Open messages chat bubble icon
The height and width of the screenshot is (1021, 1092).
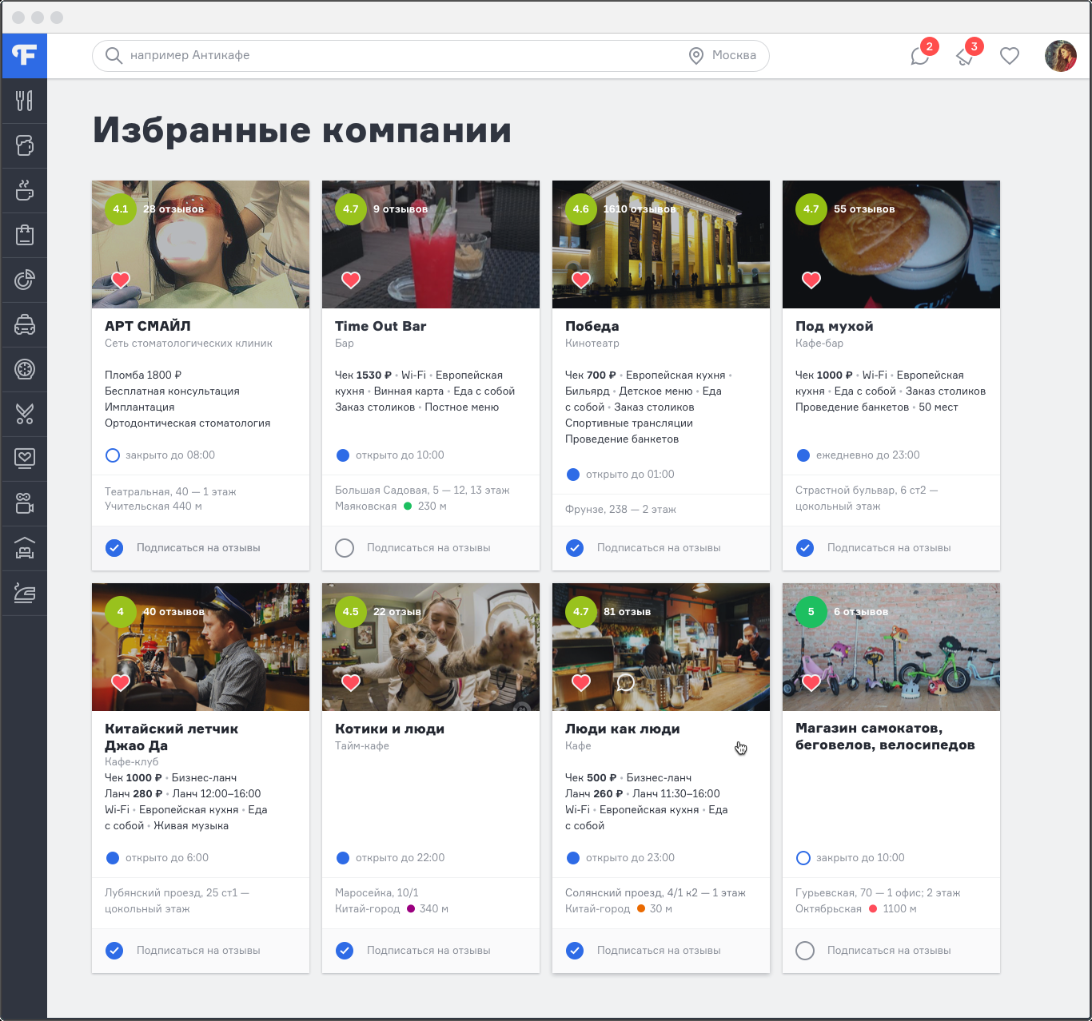click(x=920, y=56)
